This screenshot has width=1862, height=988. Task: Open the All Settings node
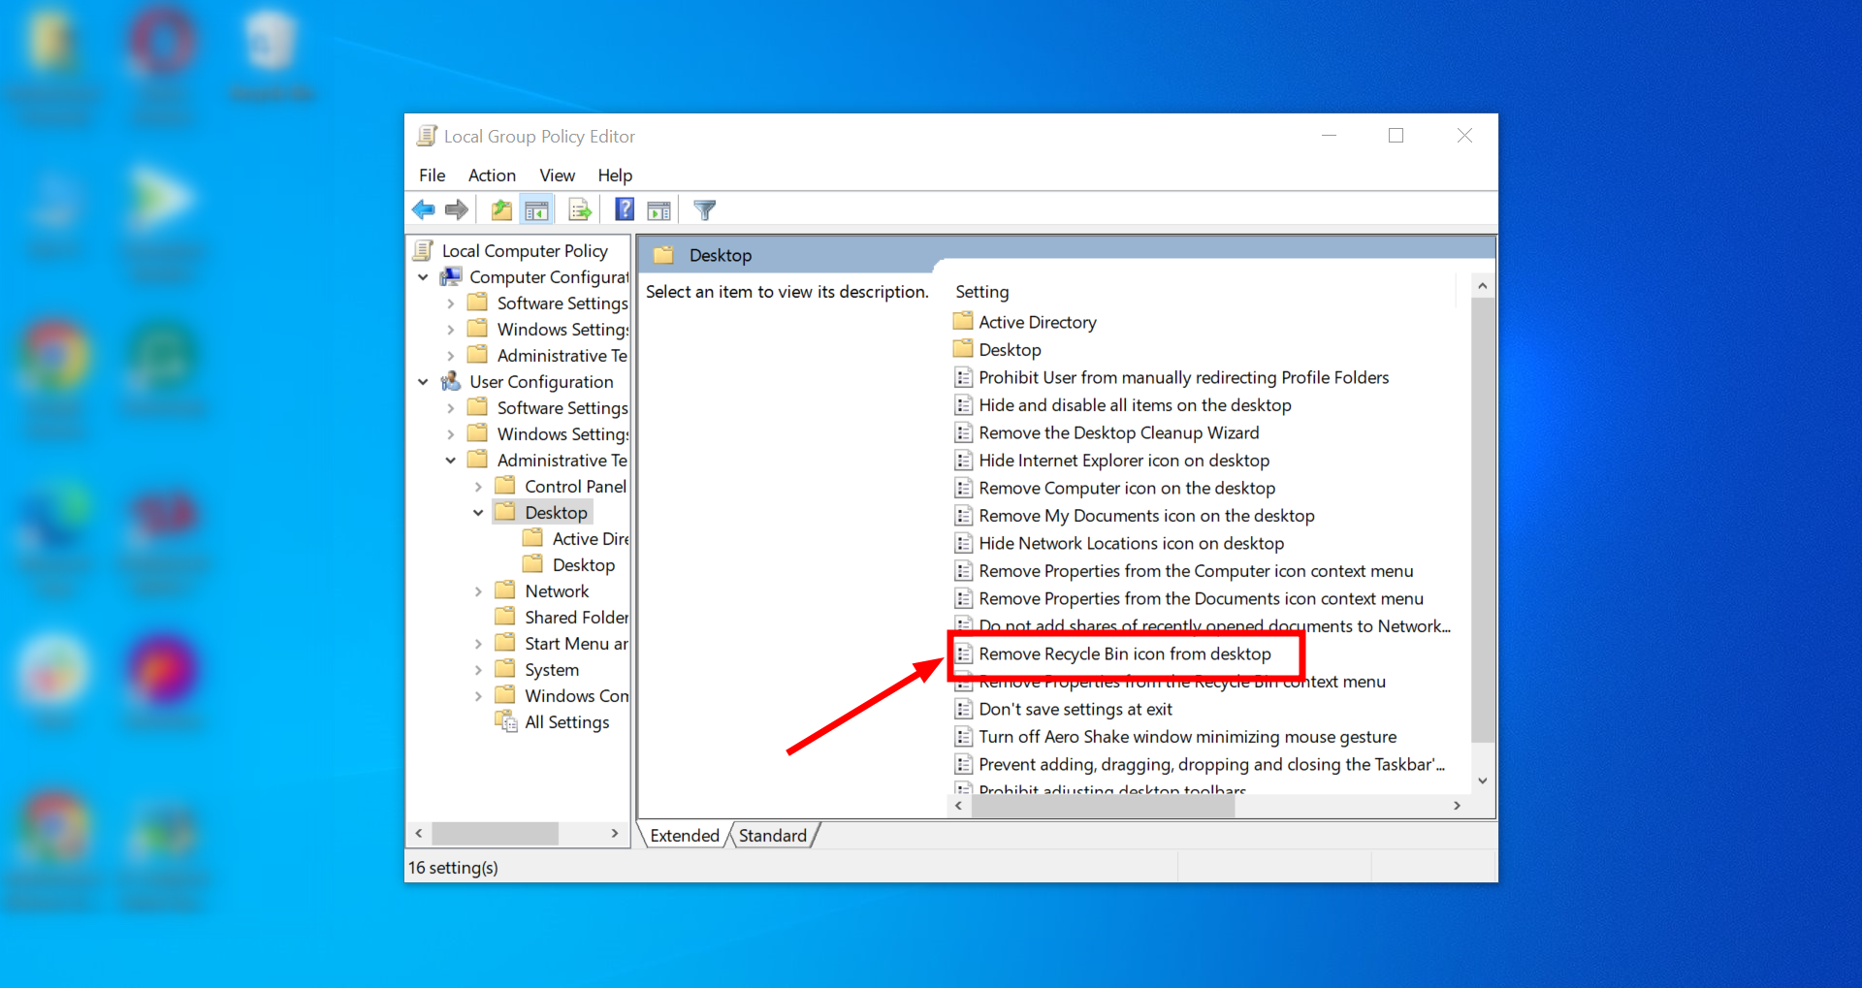click(565, 721)
